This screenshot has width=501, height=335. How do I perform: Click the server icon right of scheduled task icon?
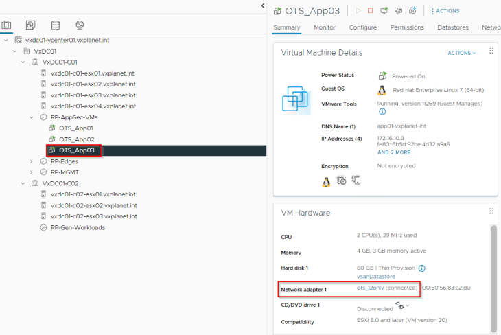tap(356, 180)
